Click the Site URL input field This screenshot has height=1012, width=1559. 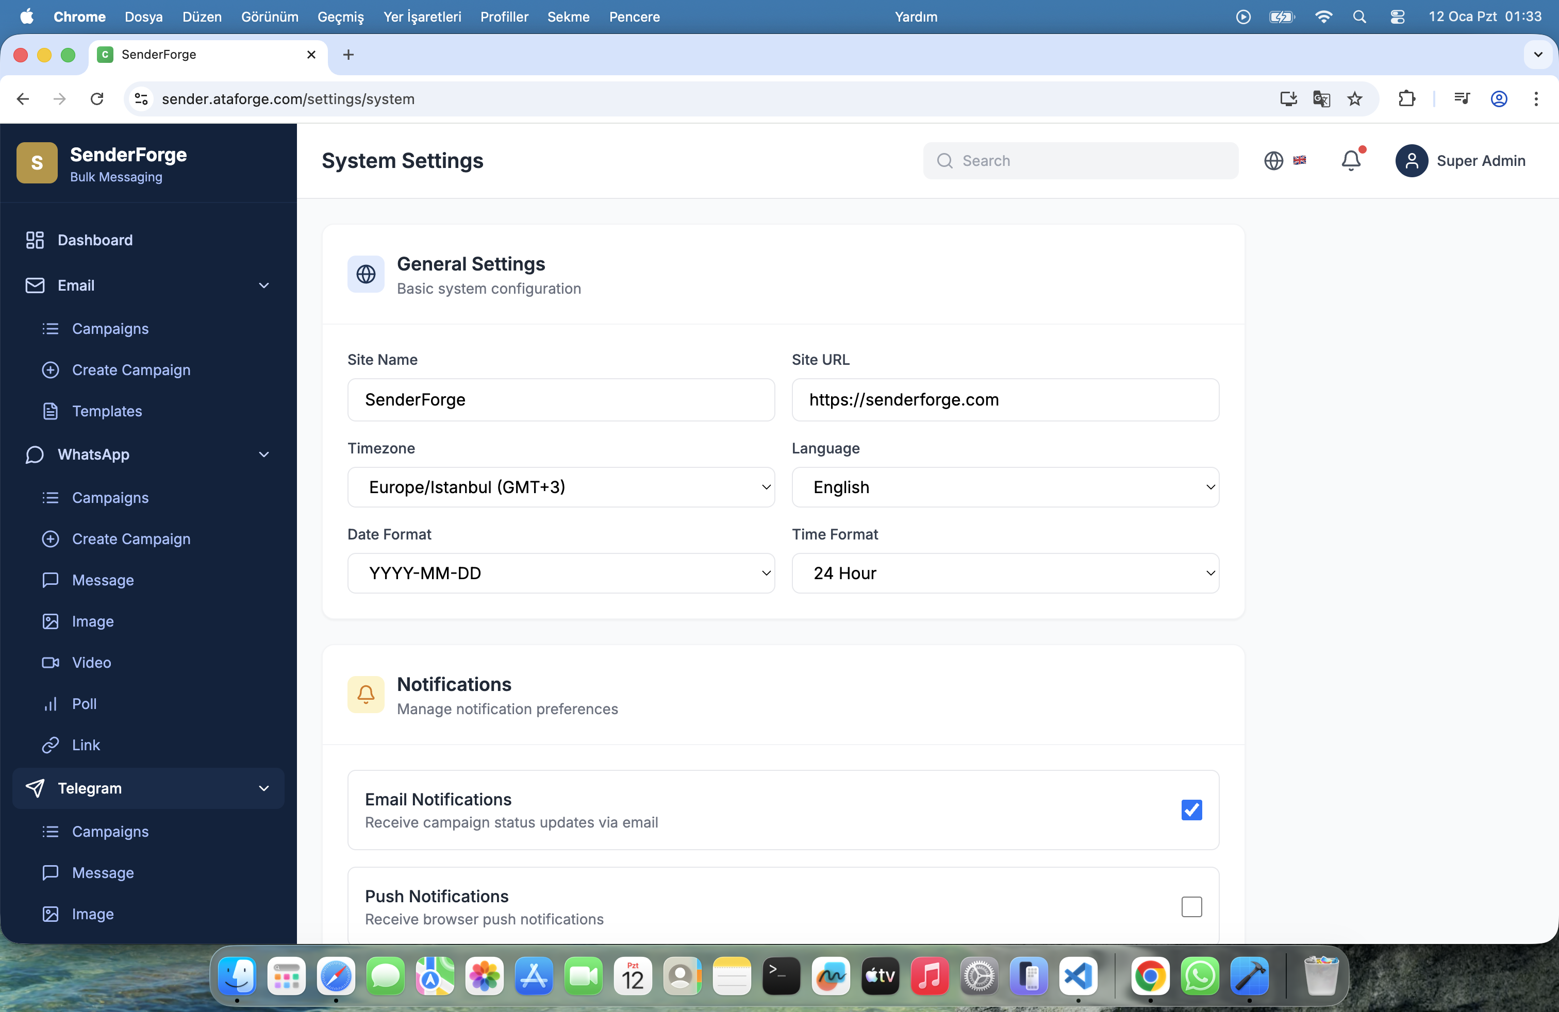tap(1005, 399)
